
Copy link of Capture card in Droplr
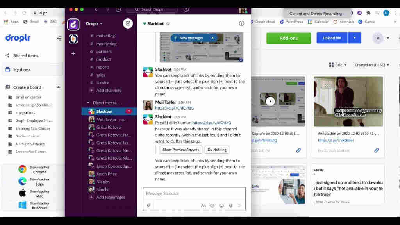(x=298, y=150)
